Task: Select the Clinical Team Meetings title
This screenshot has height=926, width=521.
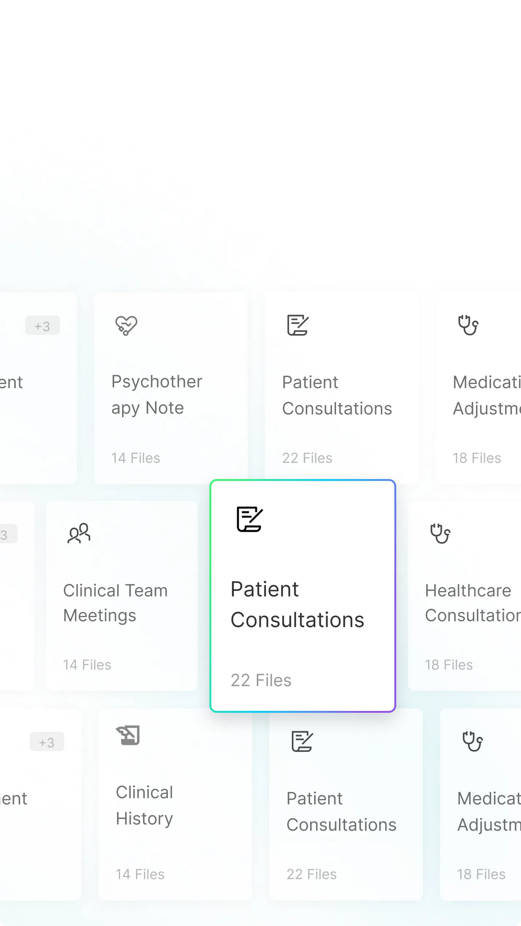Action: tap(115, 603)
